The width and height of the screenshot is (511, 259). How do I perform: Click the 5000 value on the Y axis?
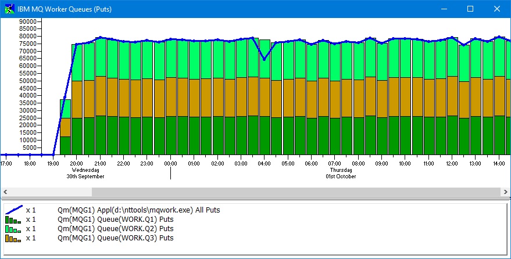pyautogui.click(x=28, y=148)
